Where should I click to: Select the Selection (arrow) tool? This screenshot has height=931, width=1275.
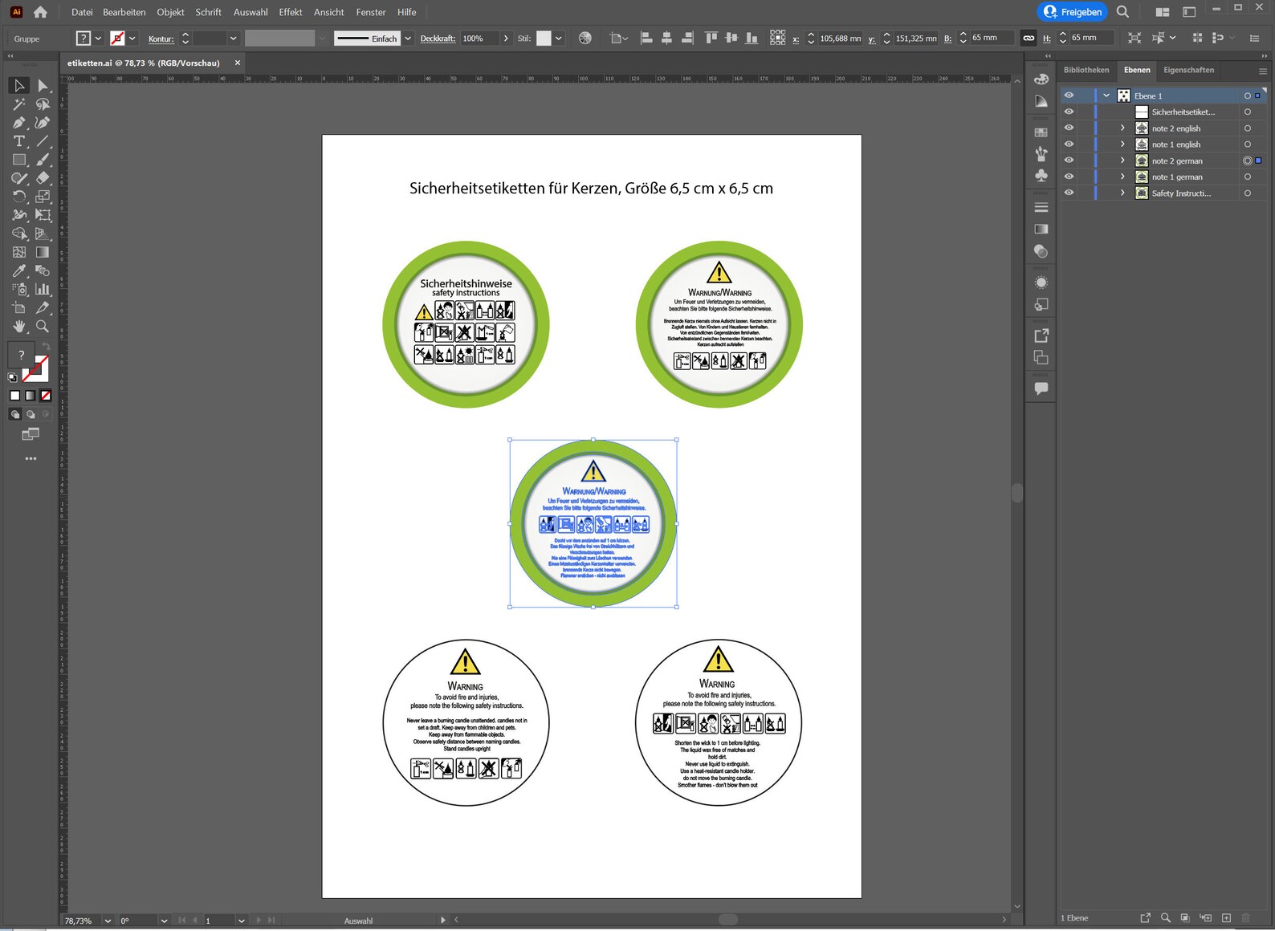19,85
